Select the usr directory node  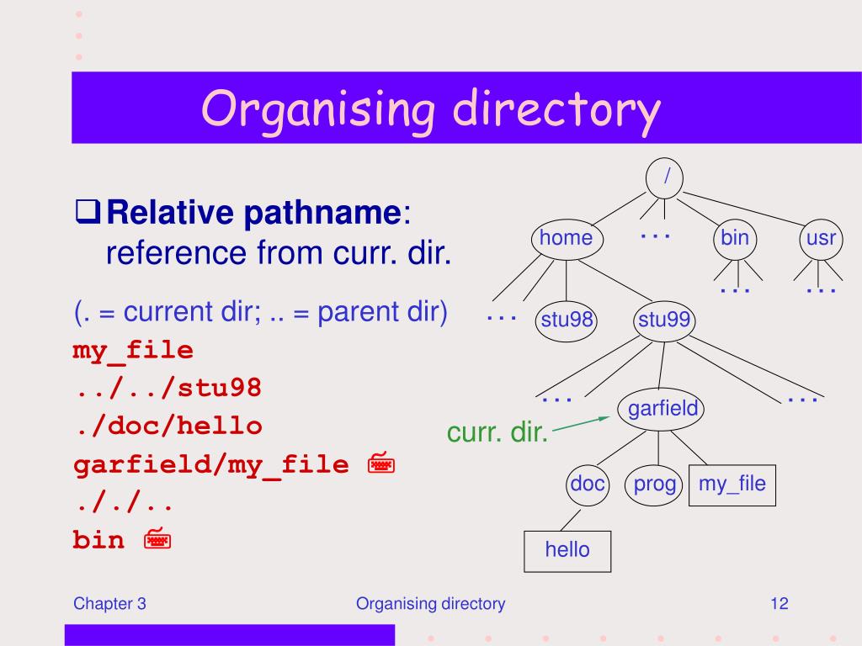822,238
